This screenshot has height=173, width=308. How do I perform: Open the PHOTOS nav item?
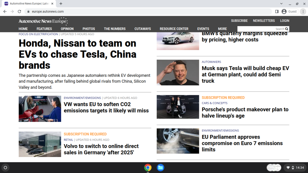[89, 29]
